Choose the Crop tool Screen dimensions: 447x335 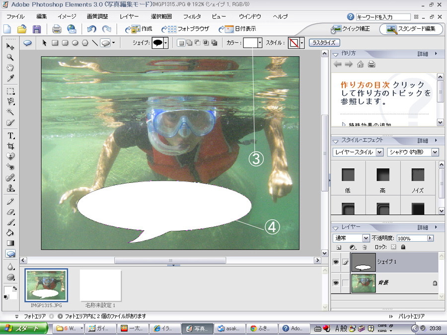(x=10, y=146)
